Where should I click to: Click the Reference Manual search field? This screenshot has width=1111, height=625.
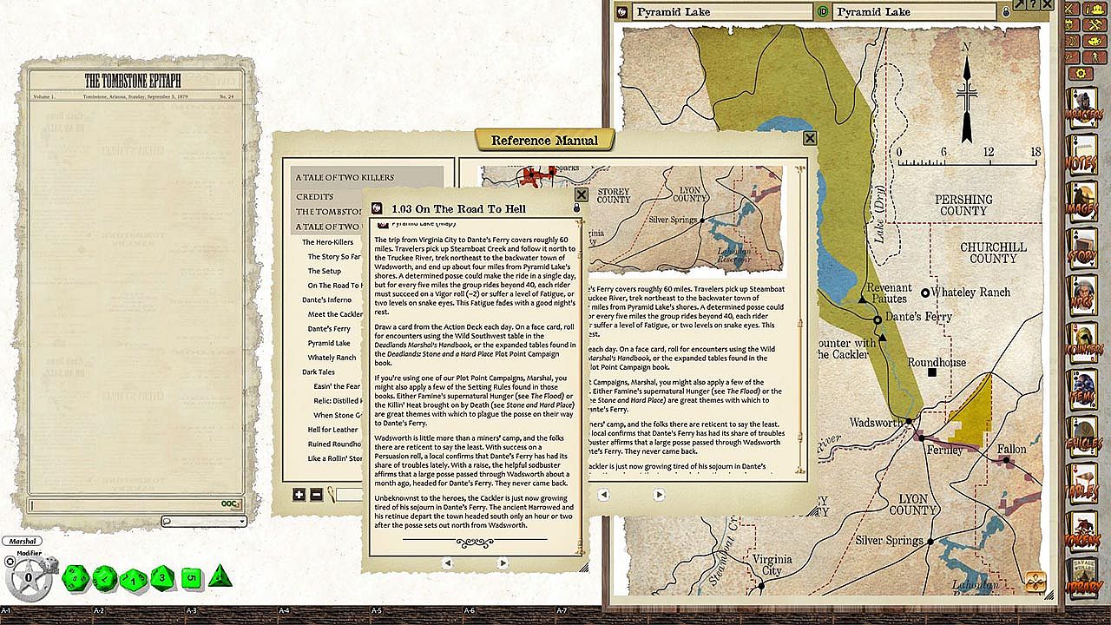pyautogui.click(x=349, y=495)
